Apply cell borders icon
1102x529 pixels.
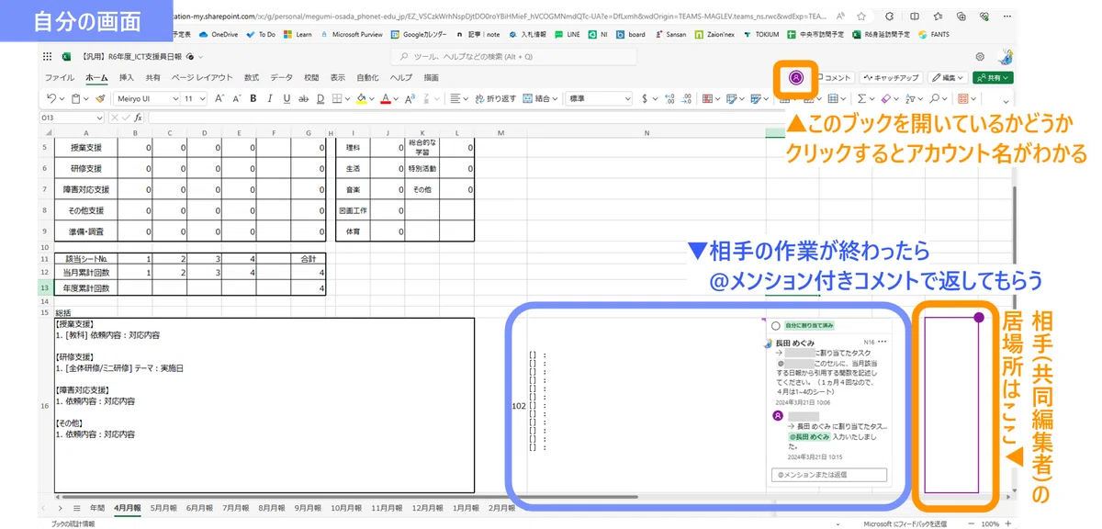[337, 98]
